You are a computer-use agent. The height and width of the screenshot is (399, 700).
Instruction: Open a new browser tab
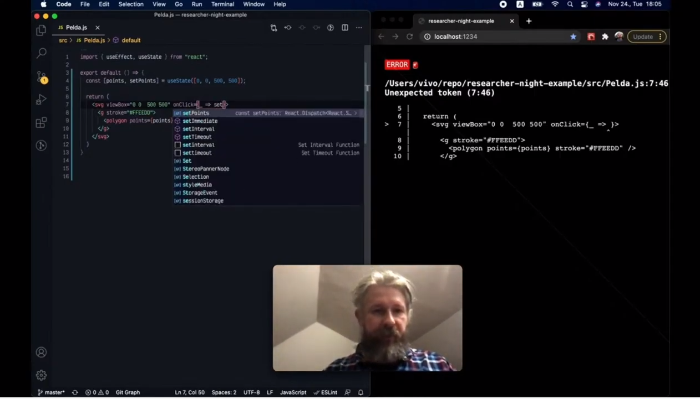529,21
